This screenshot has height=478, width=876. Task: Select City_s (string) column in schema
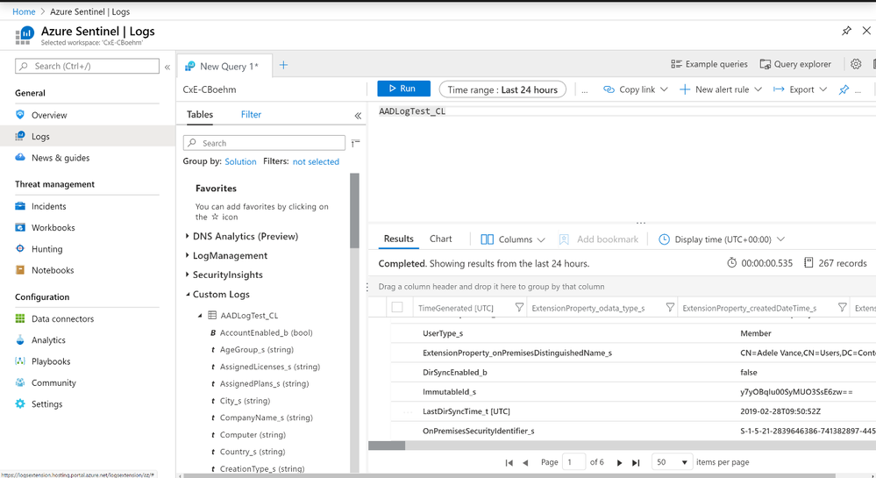(245, 401)
